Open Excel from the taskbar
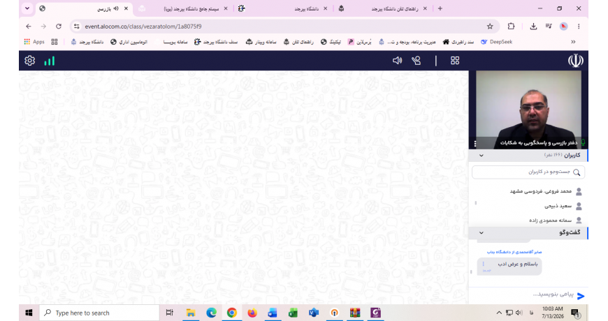 coord(293,313)
